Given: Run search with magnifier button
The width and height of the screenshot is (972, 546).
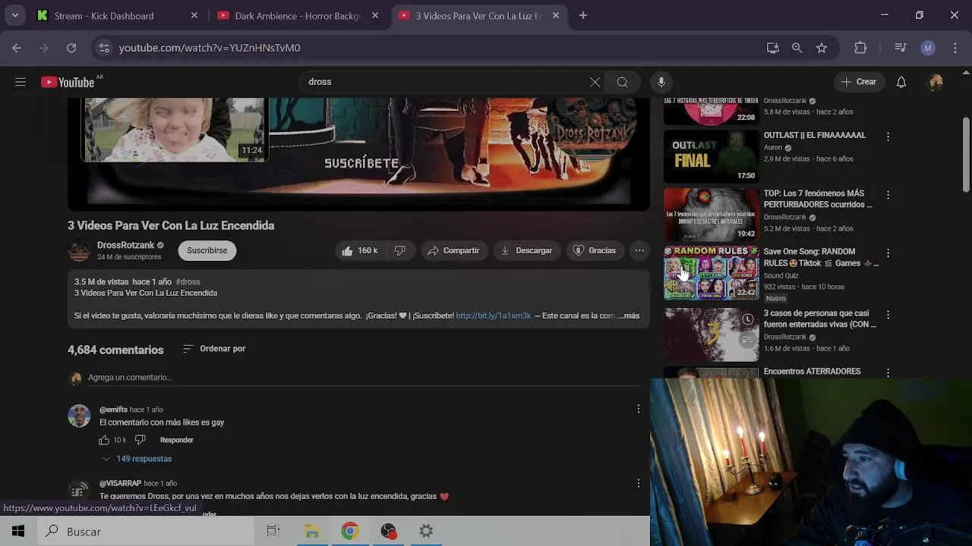Looking at the screenshot, I should [x=622, y=82].
